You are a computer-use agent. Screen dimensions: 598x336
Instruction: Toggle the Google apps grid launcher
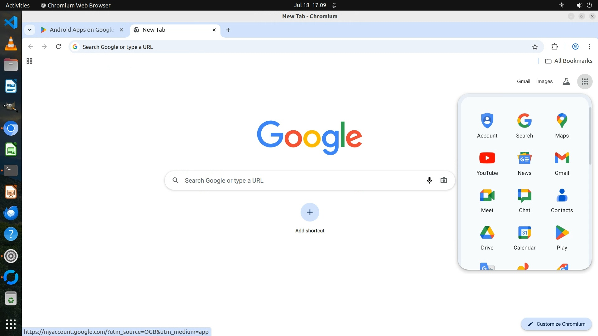pos(585,82)
